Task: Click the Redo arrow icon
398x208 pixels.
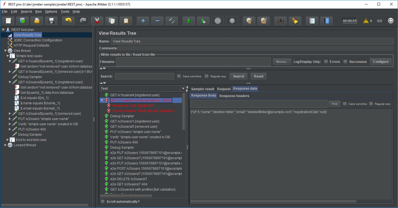Action: (x=83, y=21)
